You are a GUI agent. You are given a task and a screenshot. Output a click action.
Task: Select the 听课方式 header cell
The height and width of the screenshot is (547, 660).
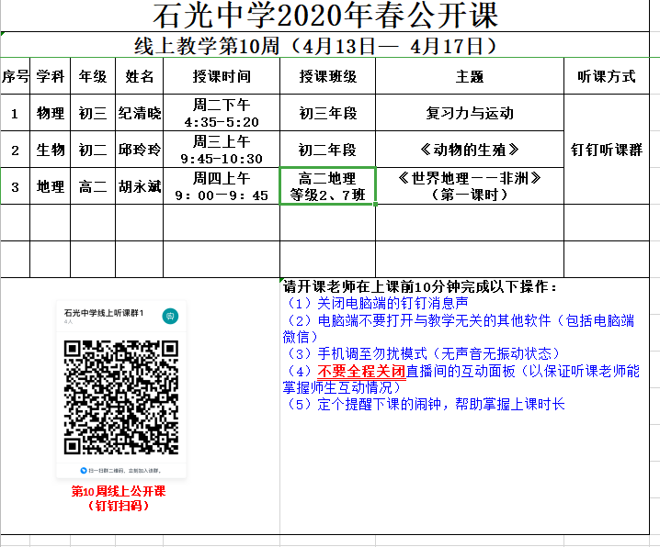tap(606, 76)
